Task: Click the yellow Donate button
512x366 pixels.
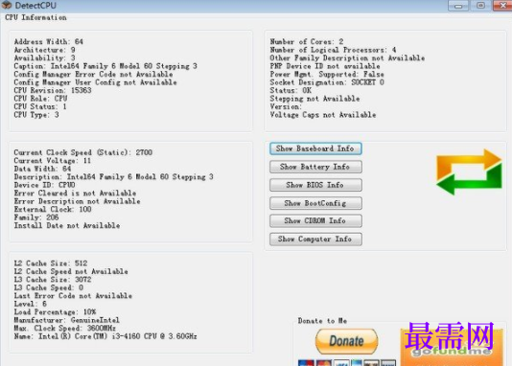Action: point(346,341)
